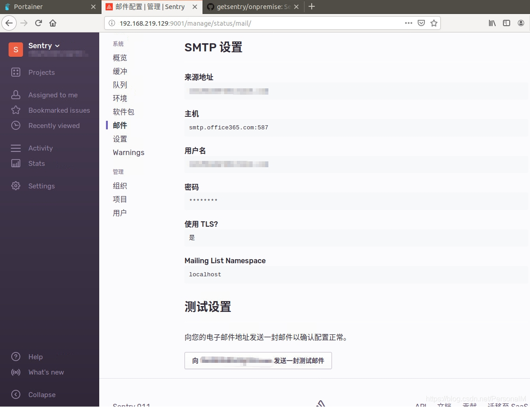Open 软件包 in the system menu
The image size is (530, 407).
tap(124, 112)
